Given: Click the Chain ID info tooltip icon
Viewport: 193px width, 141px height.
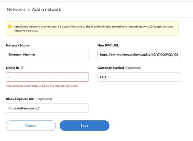Looking at the screenshot, I should tap(22, 68).
